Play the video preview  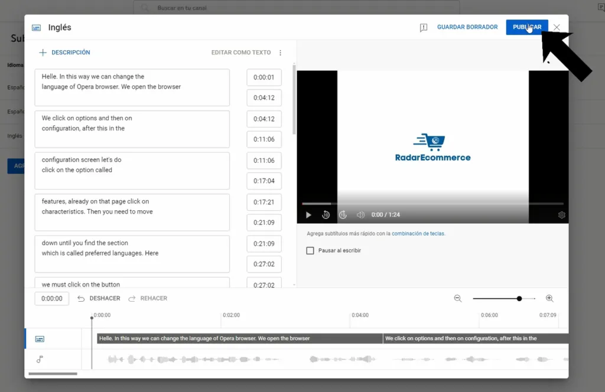(308, 215)
